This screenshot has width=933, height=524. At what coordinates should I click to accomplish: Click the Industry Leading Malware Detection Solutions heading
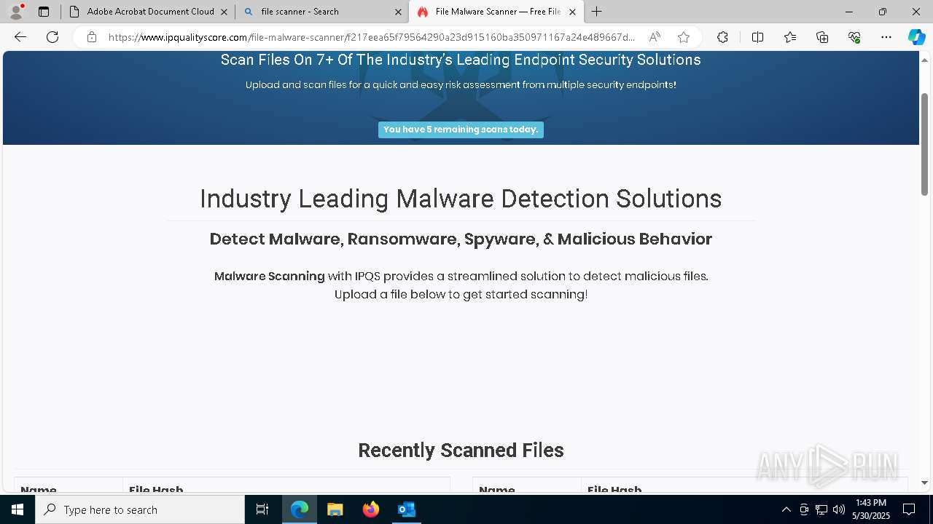tap(461, 199)
